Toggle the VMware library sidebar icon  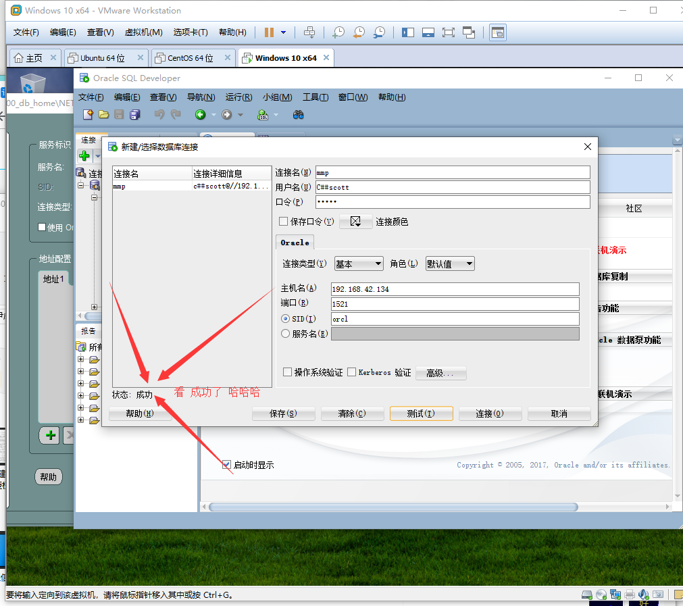pos(408,32)
